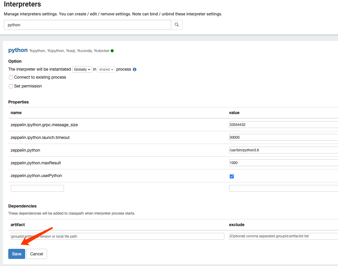Click the value column header

pyautogui.click(x=234, y=113)
